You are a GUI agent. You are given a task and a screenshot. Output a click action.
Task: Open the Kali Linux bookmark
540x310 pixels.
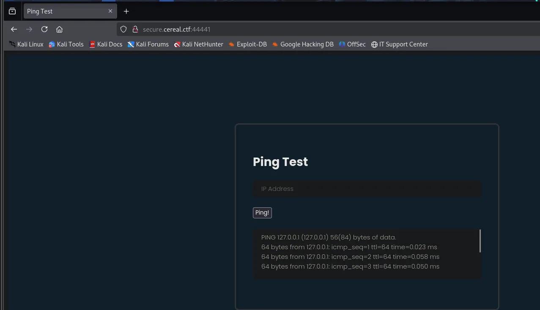coord(26,44)
